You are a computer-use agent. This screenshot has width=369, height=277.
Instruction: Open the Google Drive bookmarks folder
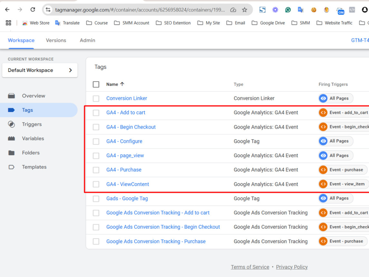point(268,23)
